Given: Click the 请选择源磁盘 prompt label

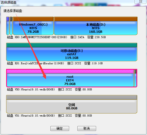Looking at the screenshot, I should [x=13, y=11].
